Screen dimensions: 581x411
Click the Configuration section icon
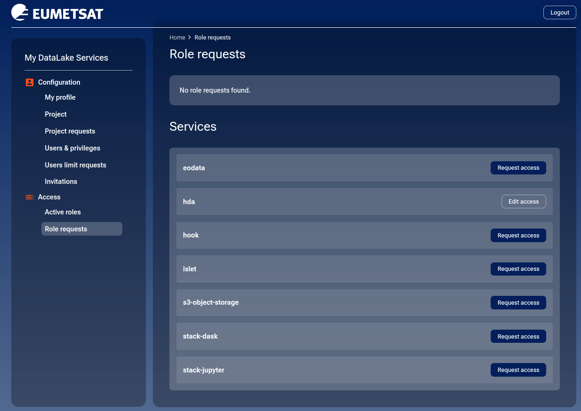click(x=30, y=82)
